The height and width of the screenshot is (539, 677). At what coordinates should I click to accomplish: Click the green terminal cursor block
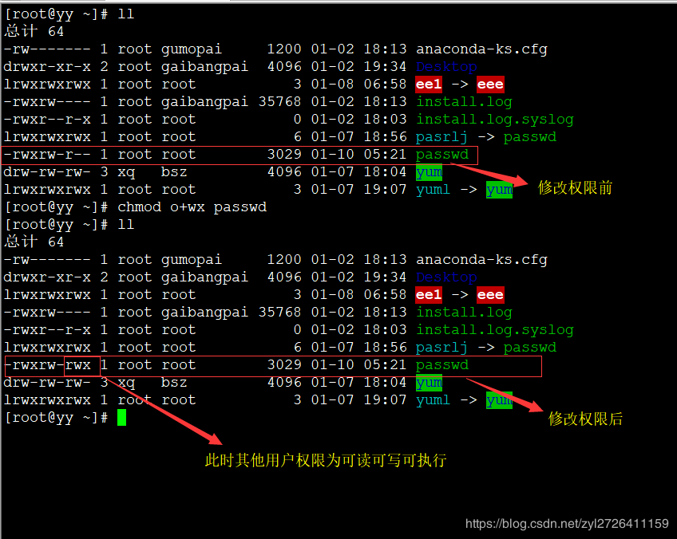coord(122,417)
